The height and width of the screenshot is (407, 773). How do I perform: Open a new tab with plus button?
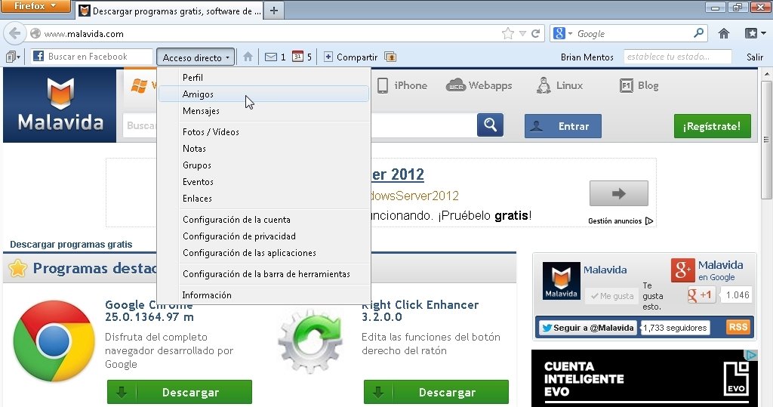click(274, 11)
